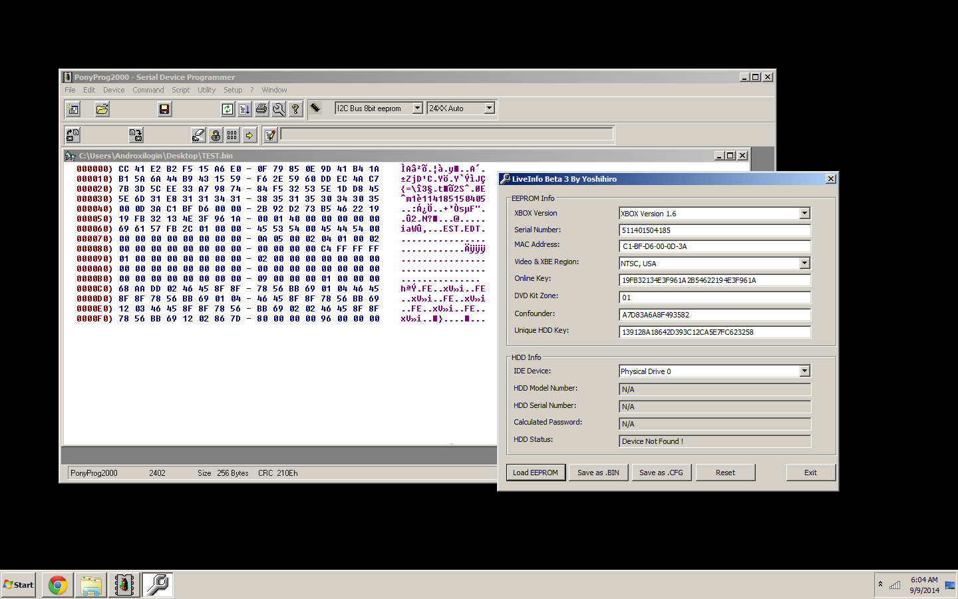Click the script list icon with blue arrow
This screenshot has height=599, width=958.
(x=244, y=109)
